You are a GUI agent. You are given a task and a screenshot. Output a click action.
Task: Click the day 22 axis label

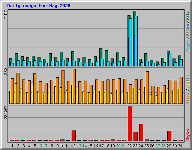click(129, 146)
